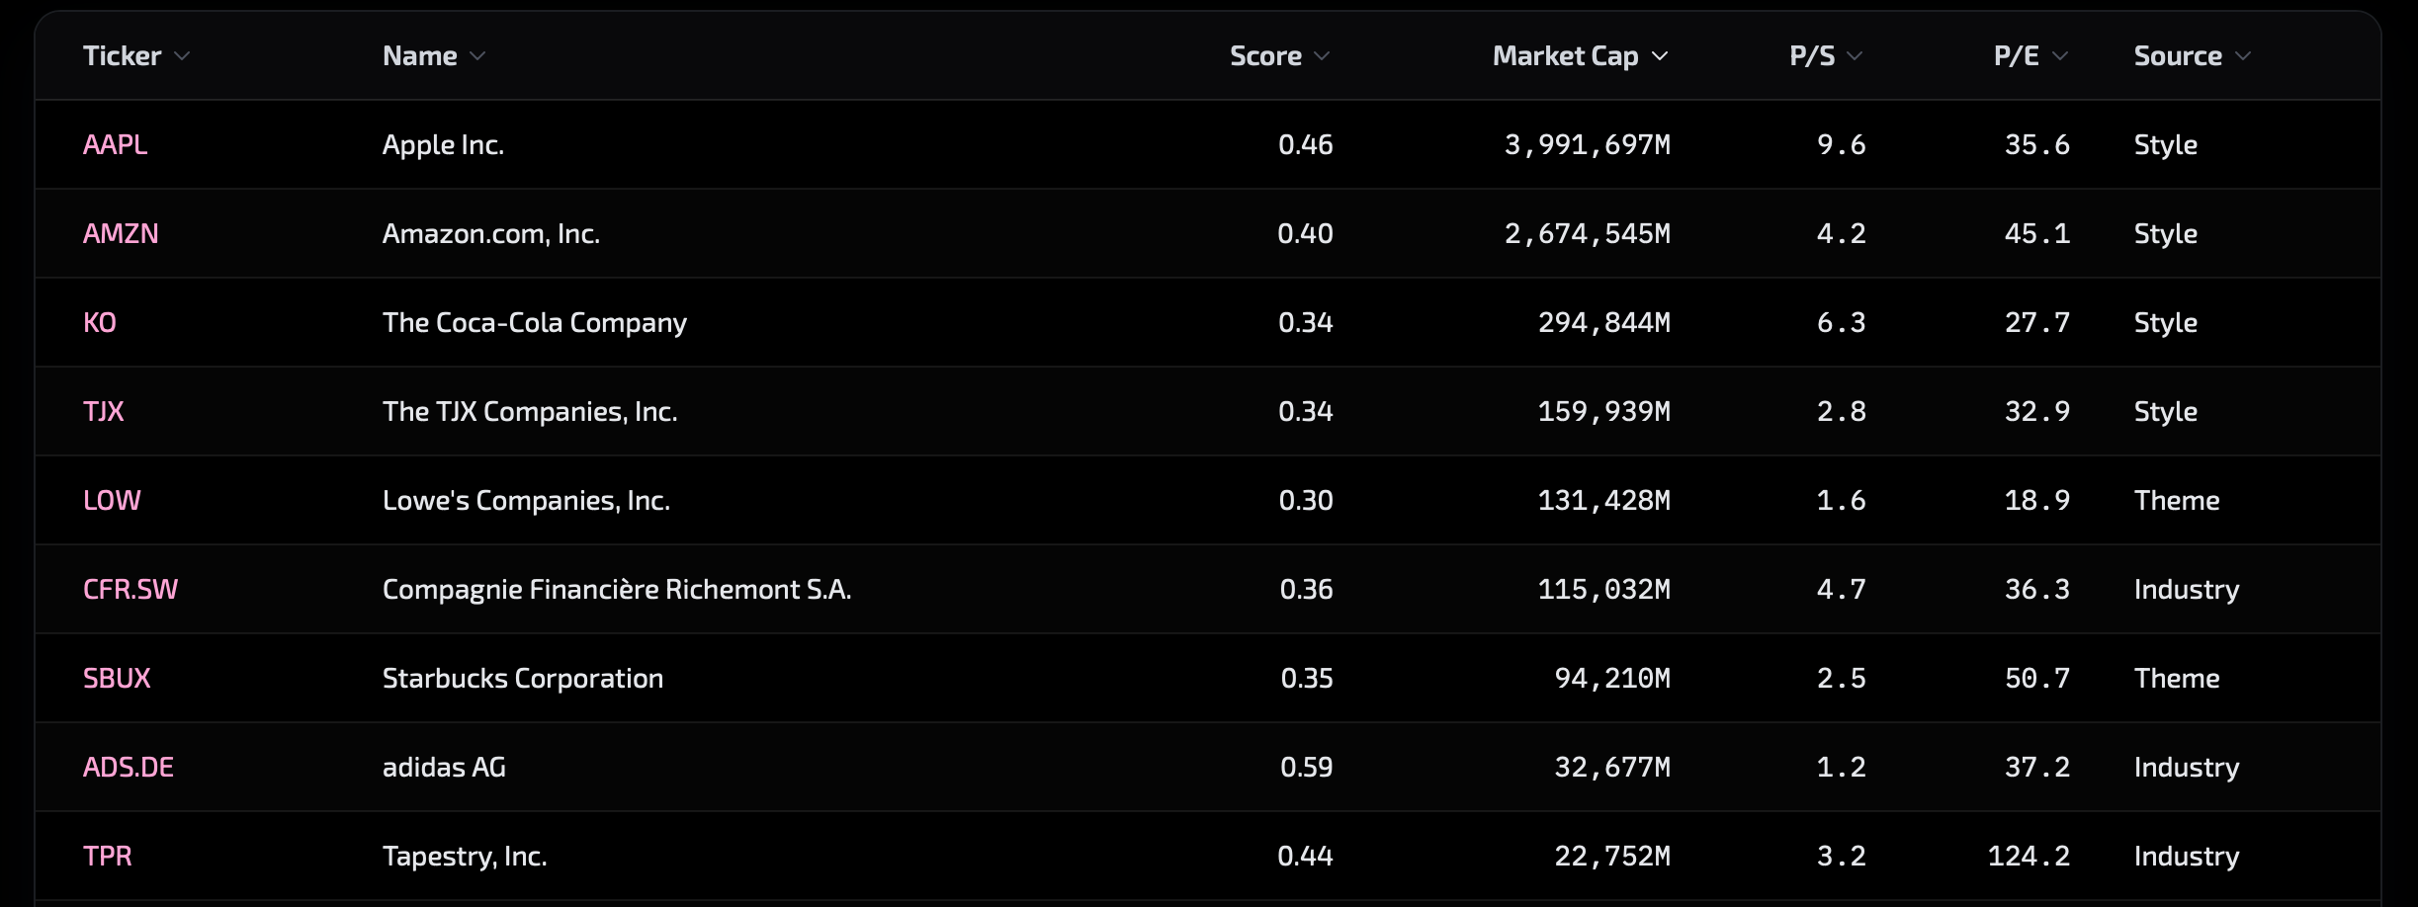
Task: Click the P/E column chevron
Action: pos(2060,56)
